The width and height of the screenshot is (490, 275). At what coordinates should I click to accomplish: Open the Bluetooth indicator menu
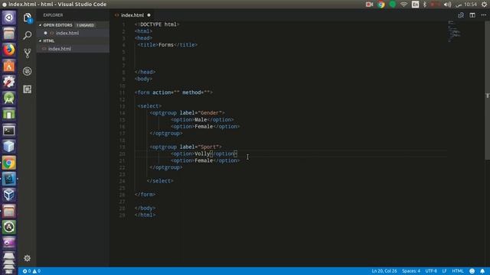coord(424,5)
